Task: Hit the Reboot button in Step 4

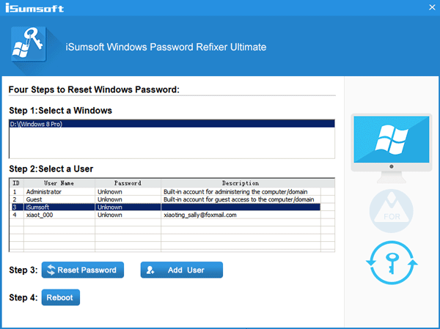Action: [x=61, y=297]
